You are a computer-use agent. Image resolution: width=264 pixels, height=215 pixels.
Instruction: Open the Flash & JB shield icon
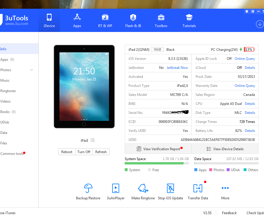[x=133, y=17]
